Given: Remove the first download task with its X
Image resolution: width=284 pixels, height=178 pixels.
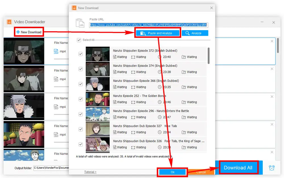Looking at the screenshot, I should tap(272, 41).
